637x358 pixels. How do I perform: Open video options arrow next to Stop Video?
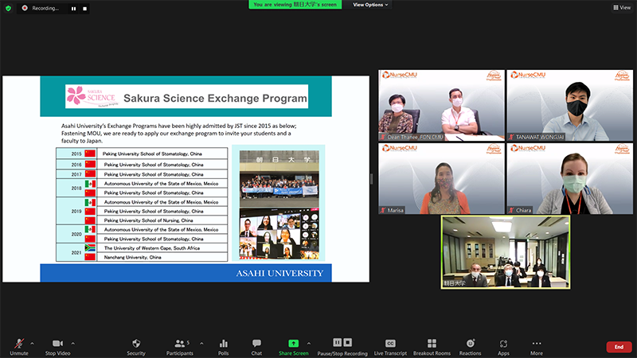click(x=72, y=344)
